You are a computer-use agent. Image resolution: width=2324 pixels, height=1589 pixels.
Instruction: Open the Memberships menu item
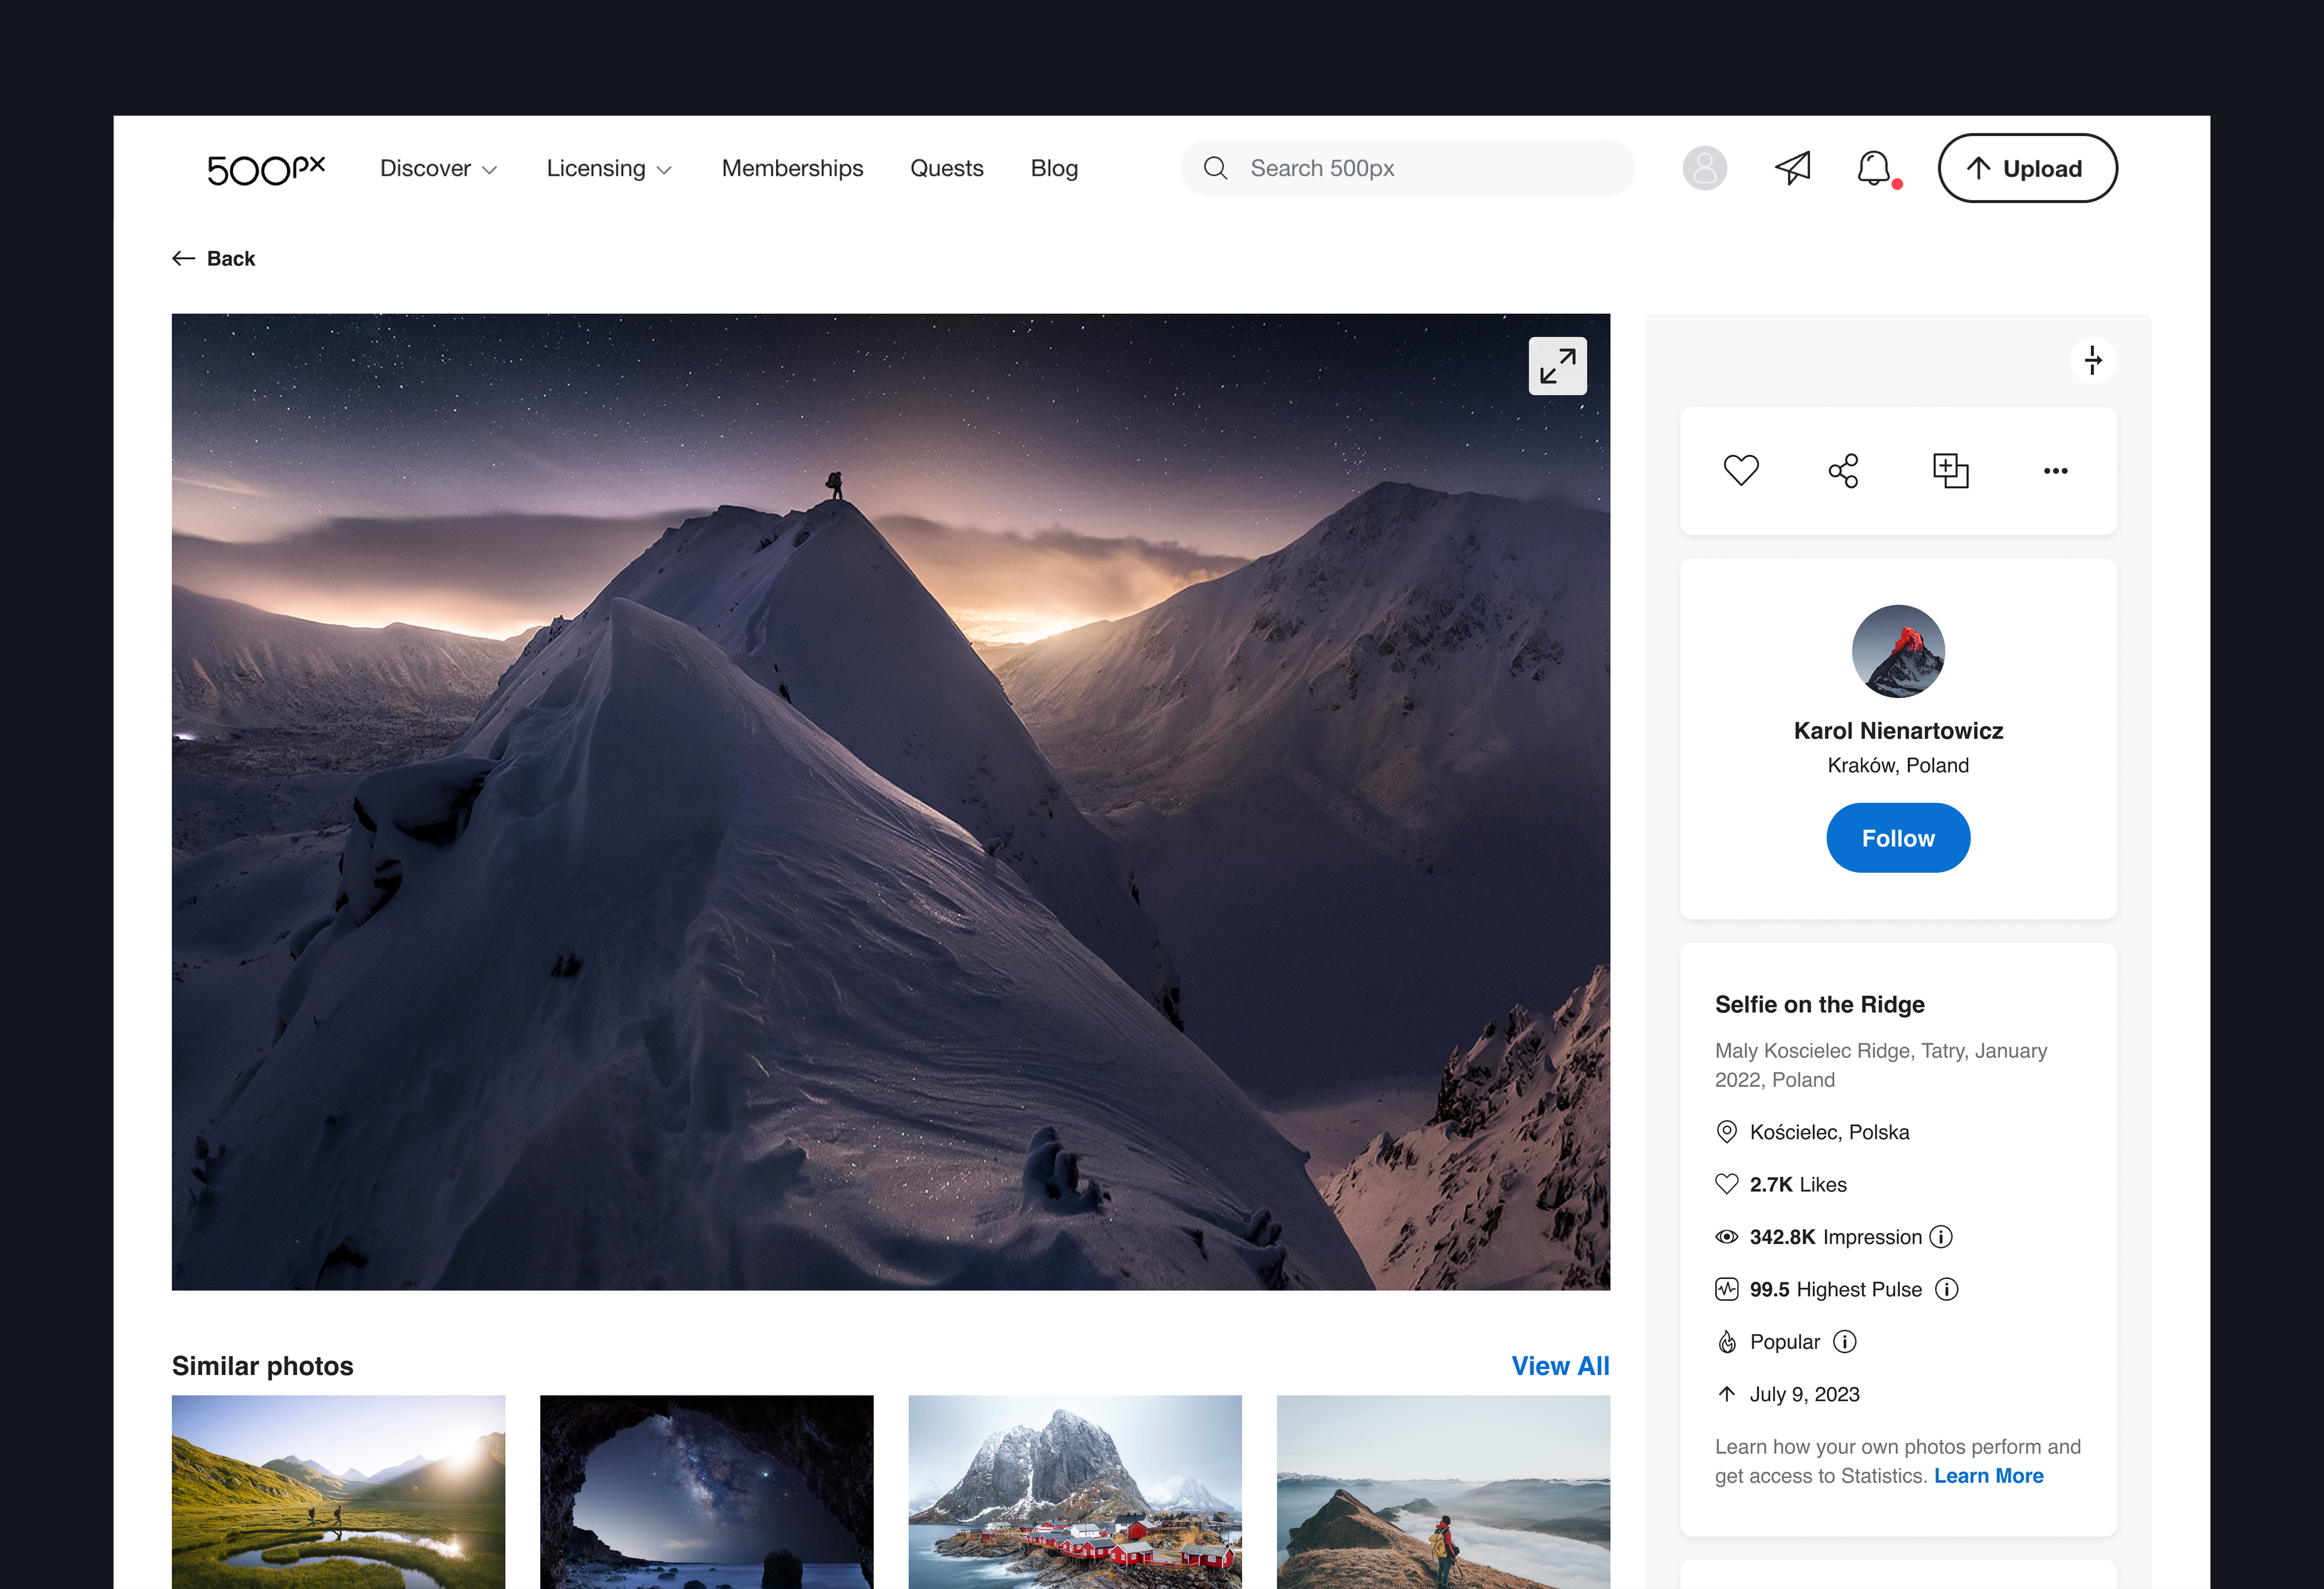(792, 168)
